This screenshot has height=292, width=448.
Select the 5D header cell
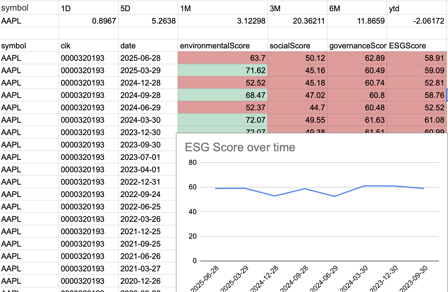coord(148,8)
